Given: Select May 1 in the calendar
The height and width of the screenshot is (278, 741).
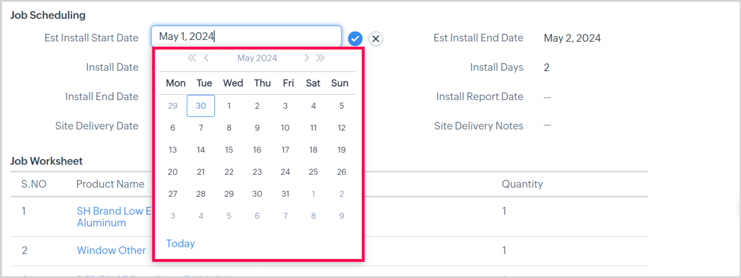Looking at the screenshot, I should [229, 106].
